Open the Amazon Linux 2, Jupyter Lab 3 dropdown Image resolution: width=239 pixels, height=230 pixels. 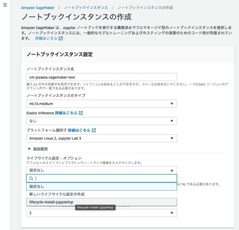coord(102,138)
